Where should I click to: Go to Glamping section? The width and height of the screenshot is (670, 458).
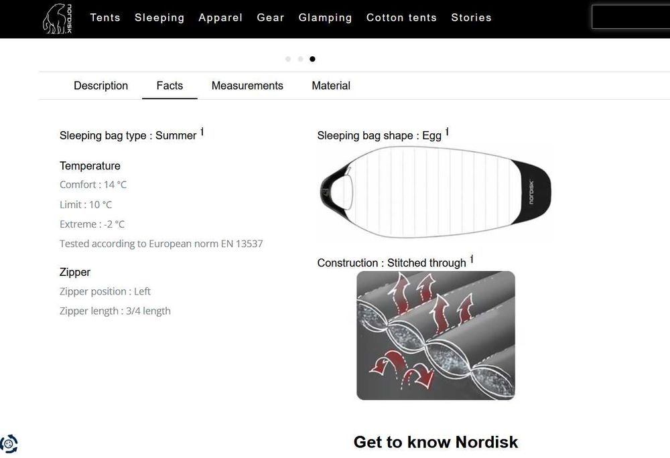click(x=325, y=18)
